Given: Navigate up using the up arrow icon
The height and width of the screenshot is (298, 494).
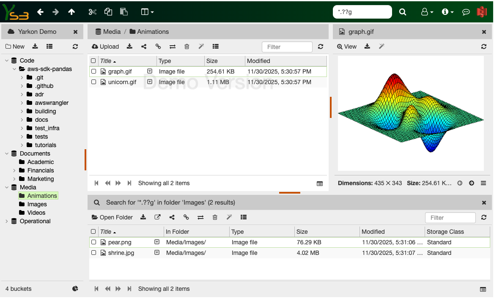Looking at the screenshot, I should 71,12.
